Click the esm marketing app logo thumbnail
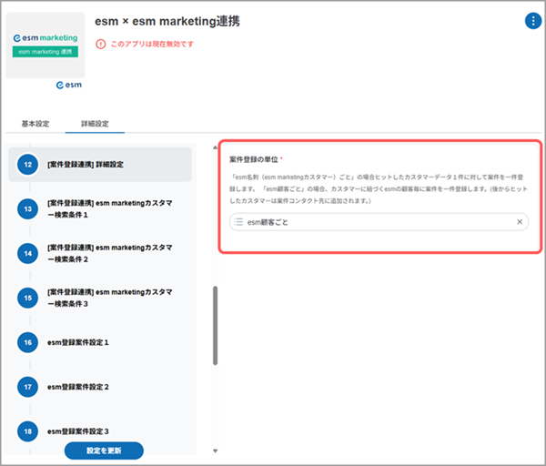This screenshot has width=546, height=466. coord(45,46)
